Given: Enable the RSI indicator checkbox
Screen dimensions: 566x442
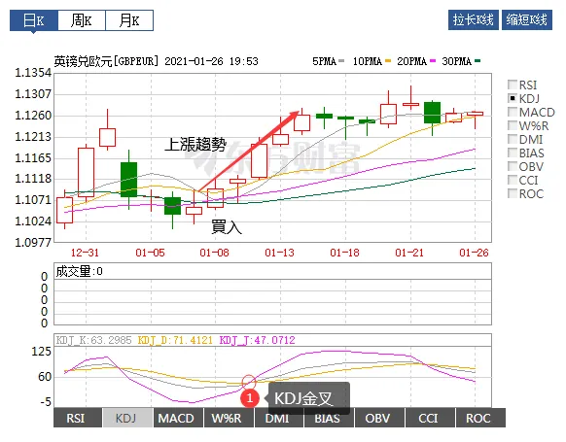Looking at the screenshot, I should click(512, 85).
